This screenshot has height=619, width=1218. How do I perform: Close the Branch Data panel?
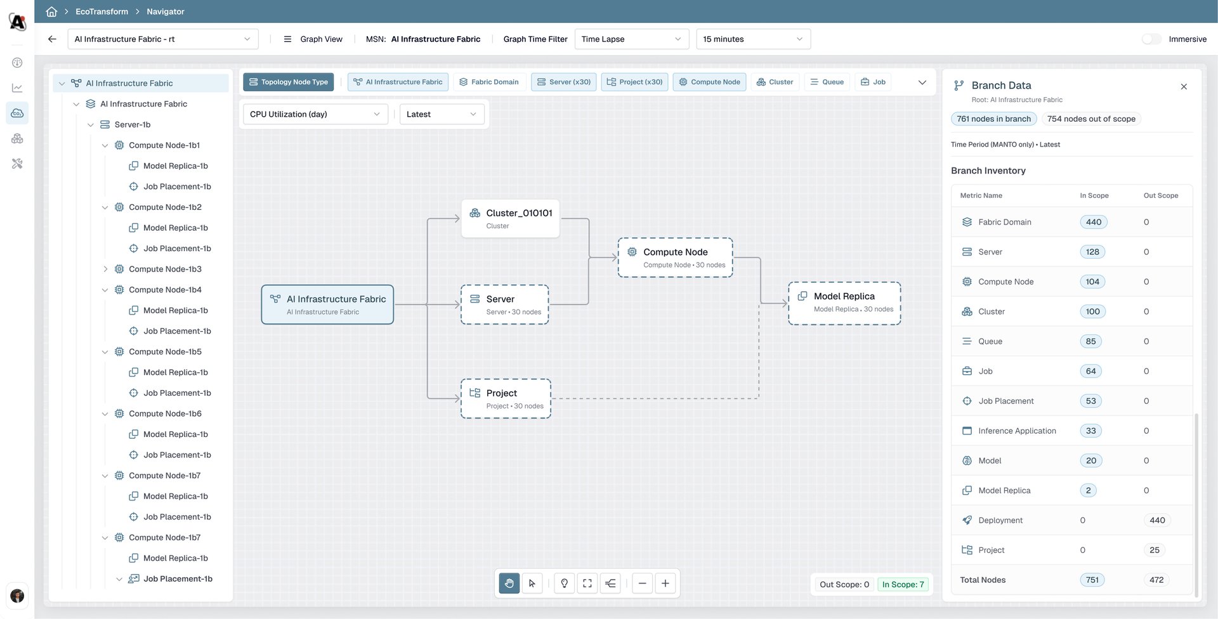1184,87
